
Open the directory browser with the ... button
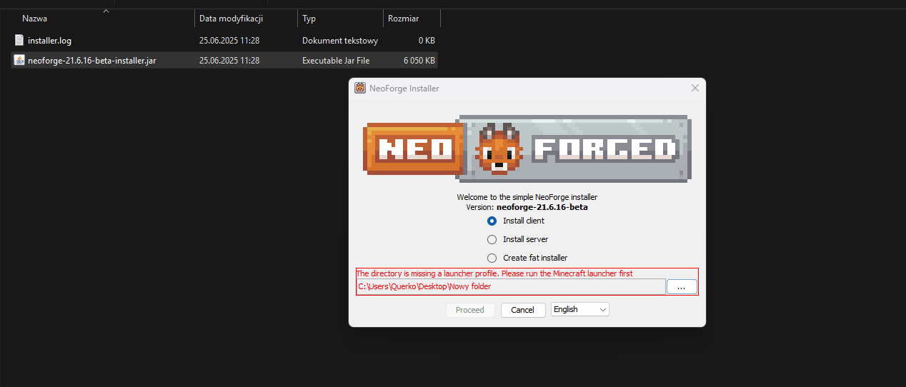pyautogui.click(x=681, y=287)
